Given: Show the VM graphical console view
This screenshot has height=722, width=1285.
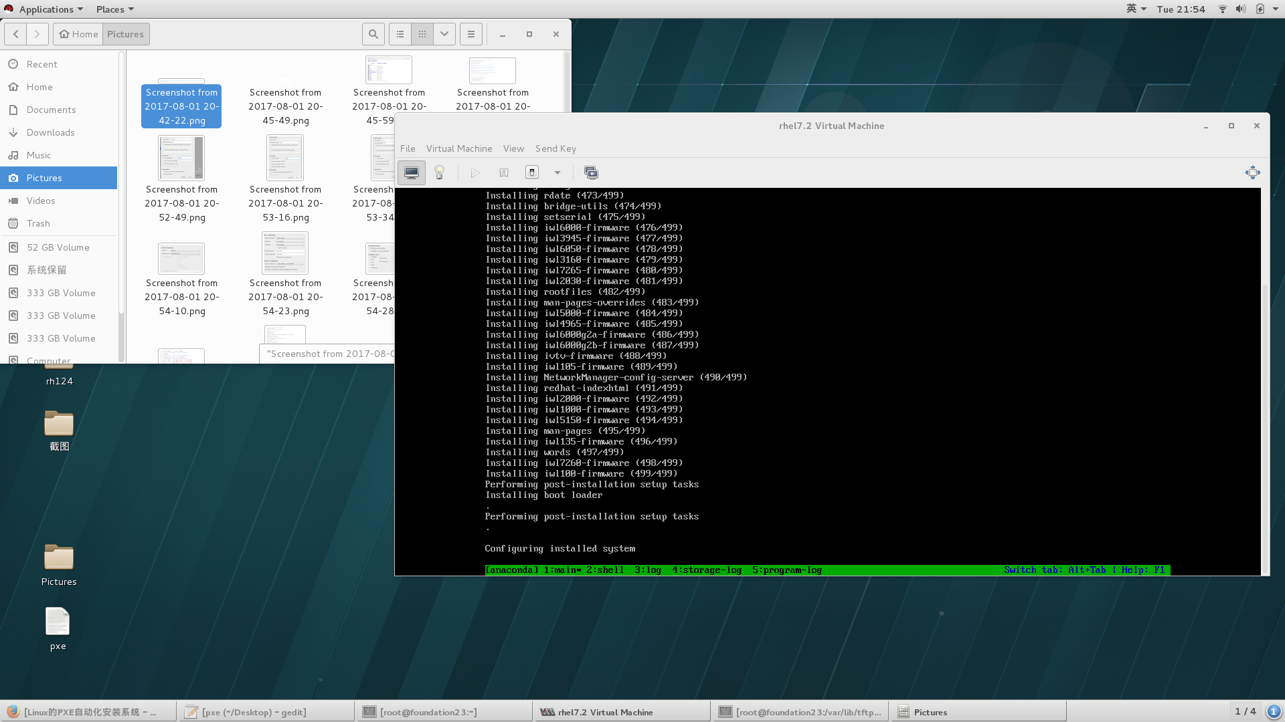Looking at the screenshot, I should pos(411,172).
